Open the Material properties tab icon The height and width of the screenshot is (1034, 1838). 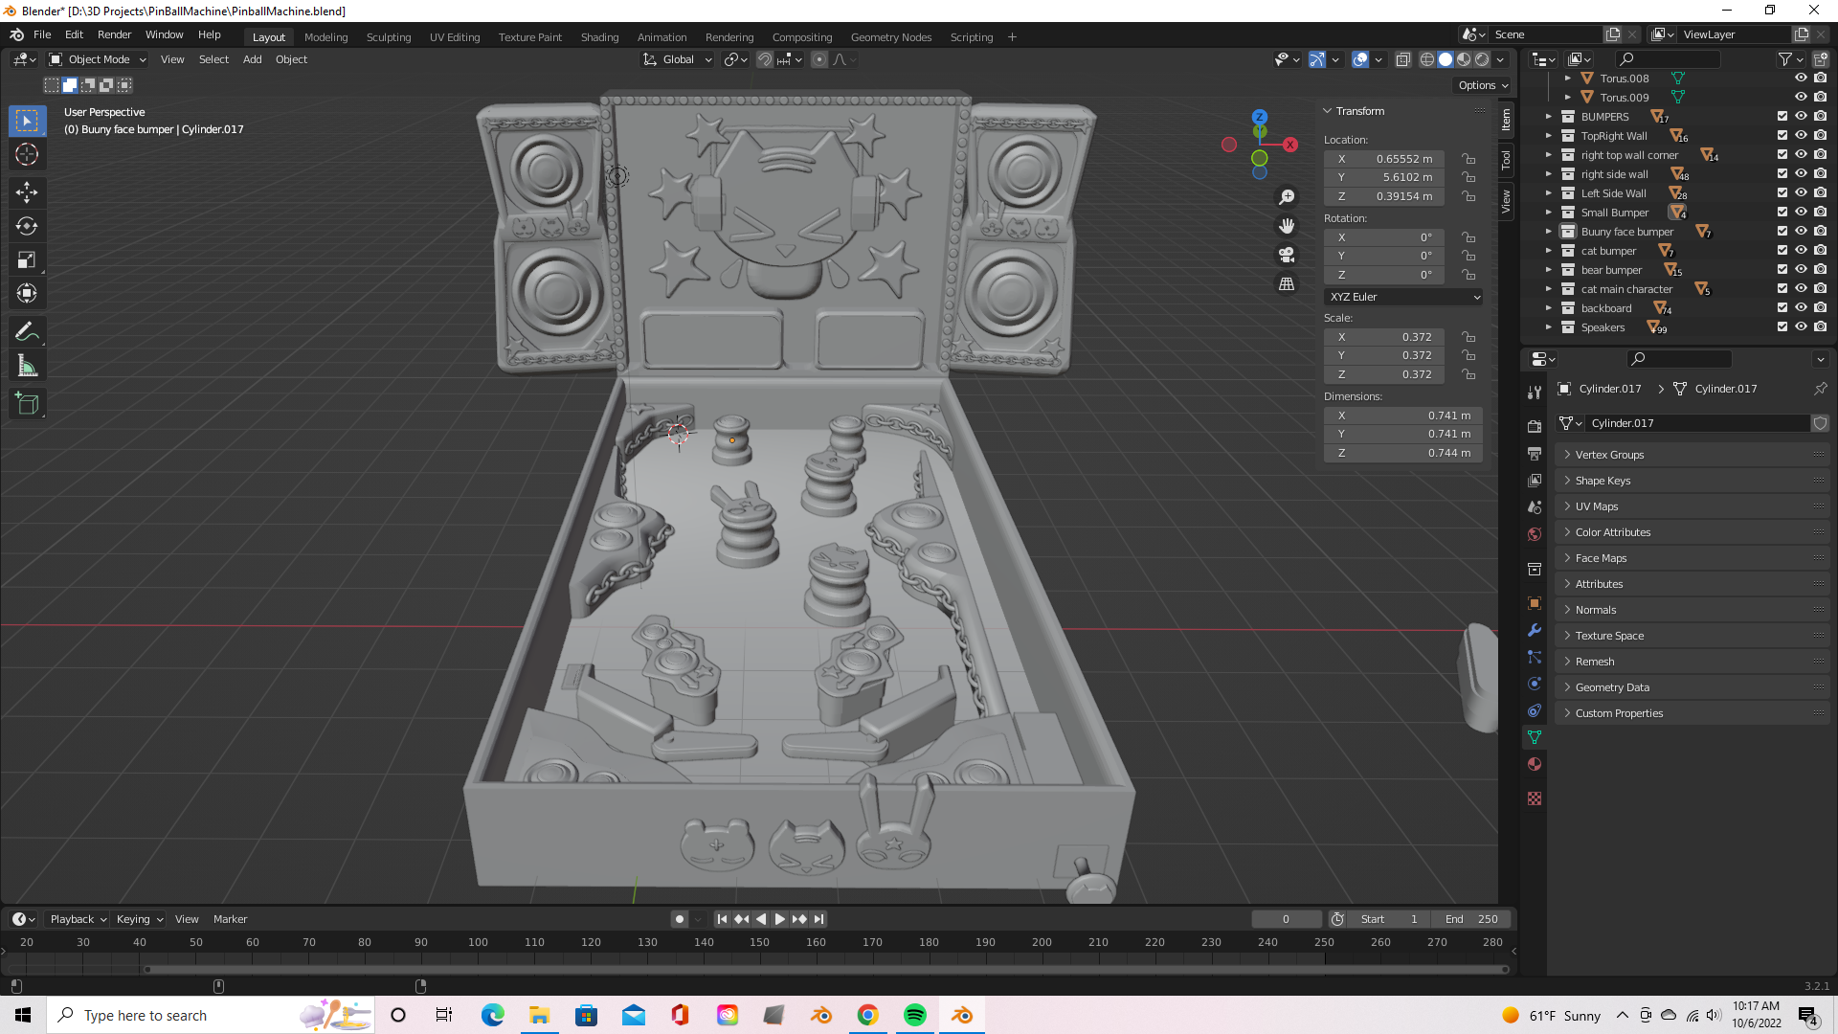point(1535,764)
